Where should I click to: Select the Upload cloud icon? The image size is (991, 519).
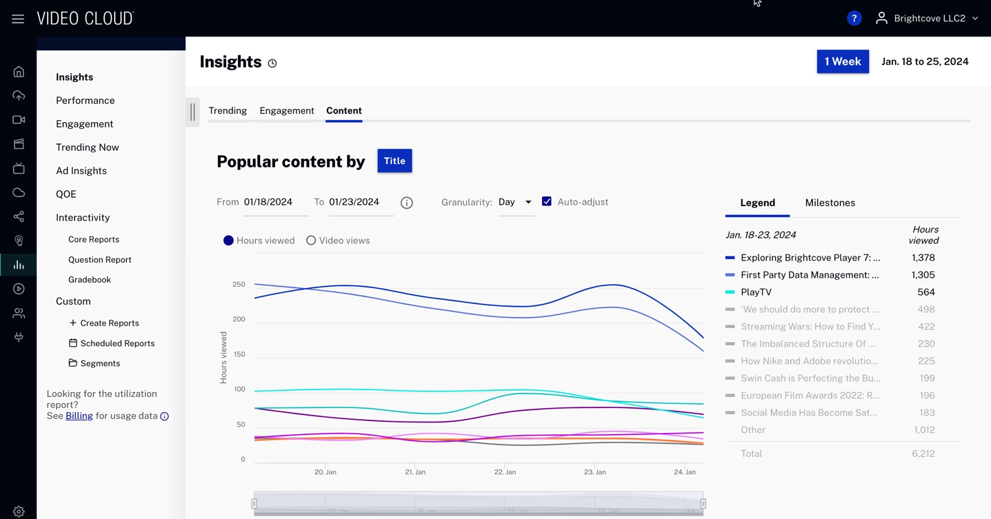coord(18,95)
